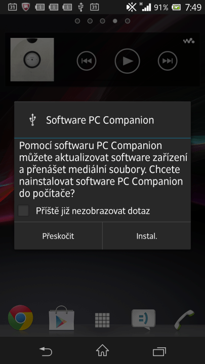This screenshot has height=364, width=205.
Task: Tap the recent apps navigation icon
Action: point(159,351)
